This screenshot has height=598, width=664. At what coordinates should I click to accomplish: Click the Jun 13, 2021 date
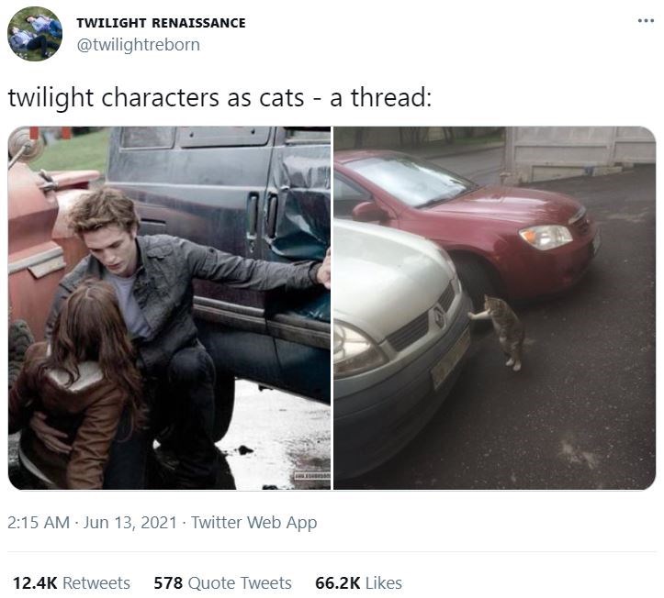(129, 522)
